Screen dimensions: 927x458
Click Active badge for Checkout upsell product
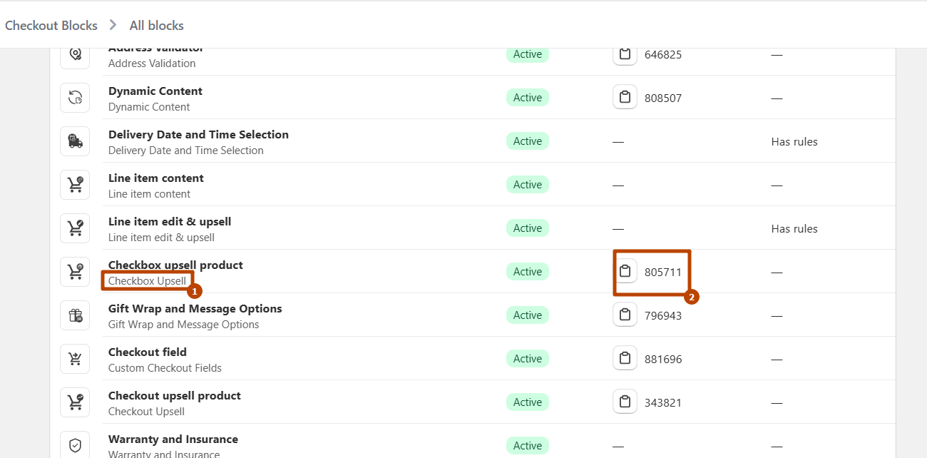point(528,402)
